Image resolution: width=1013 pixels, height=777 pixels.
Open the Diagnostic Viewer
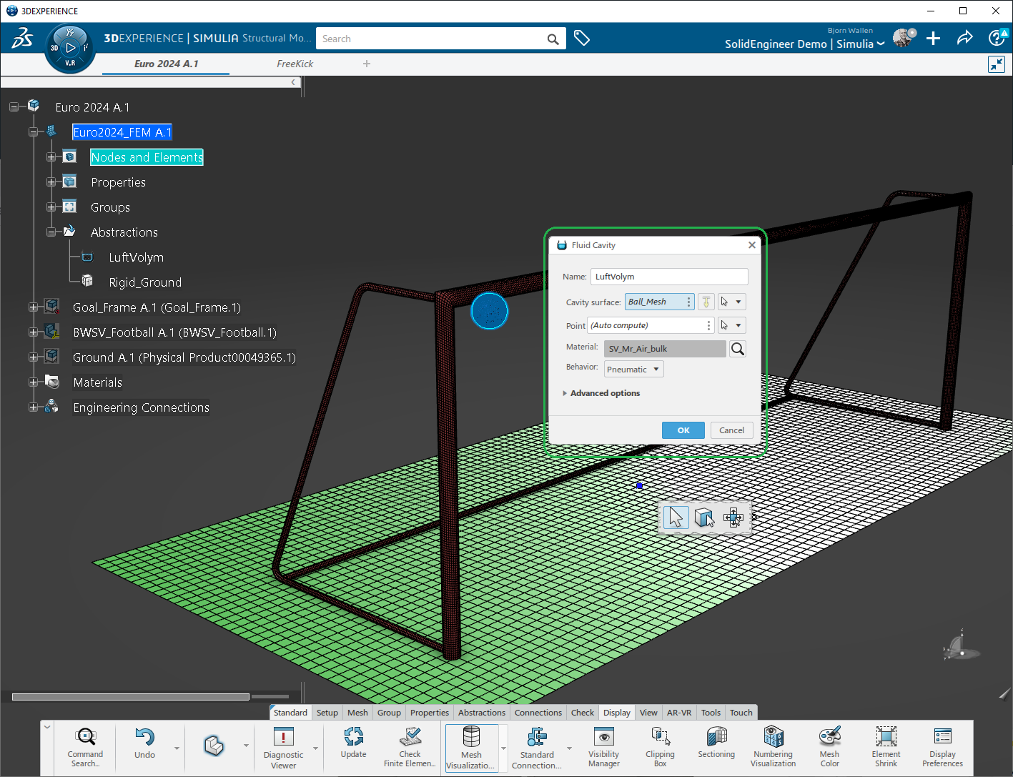pyautogui.click(x=283, y=747)
